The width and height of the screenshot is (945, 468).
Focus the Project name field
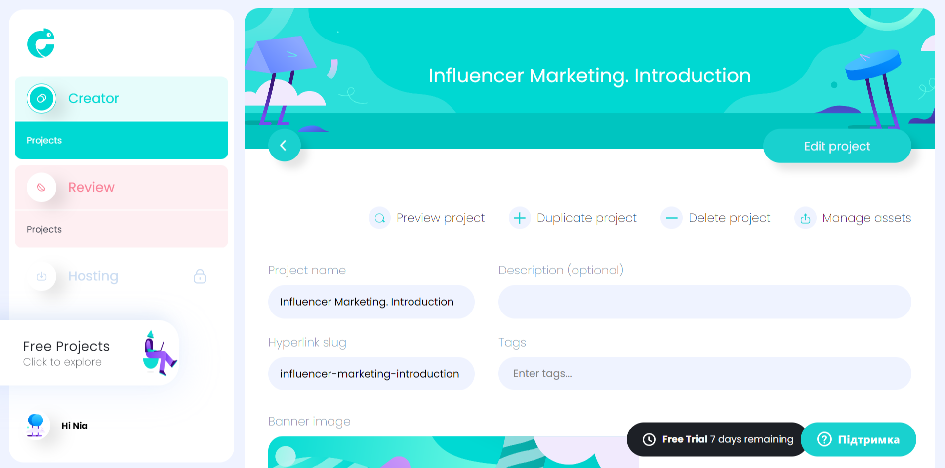tap(371, 302)
